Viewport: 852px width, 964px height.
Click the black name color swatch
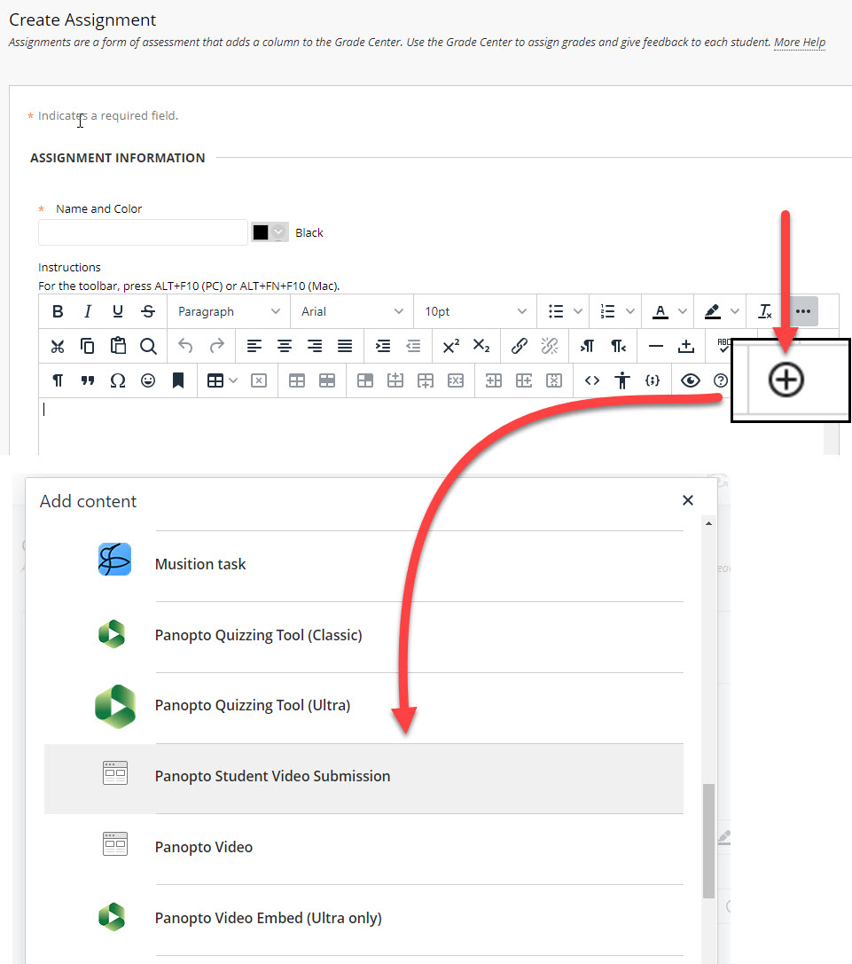click(261, 231)
